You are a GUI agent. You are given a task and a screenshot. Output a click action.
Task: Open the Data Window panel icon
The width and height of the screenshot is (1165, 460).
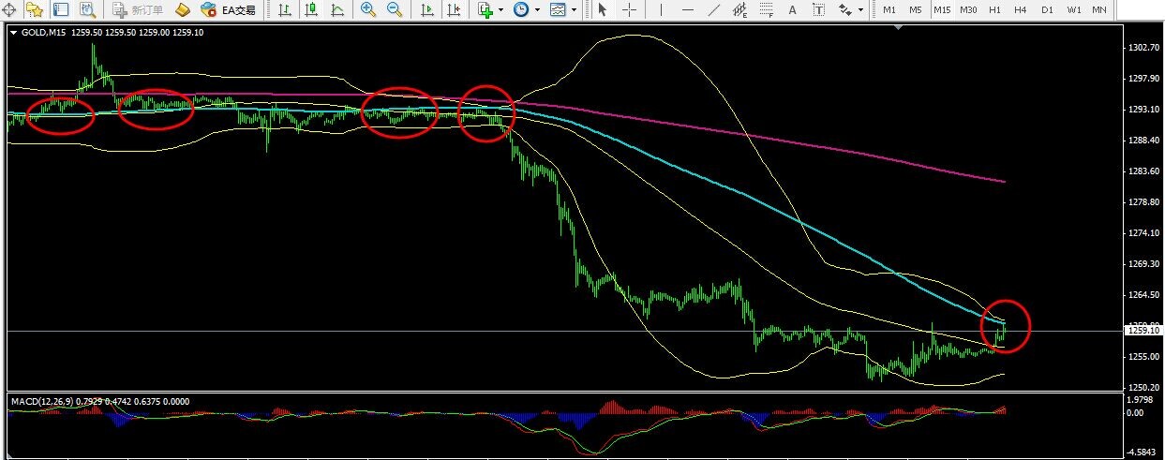(x=61, y=10)
